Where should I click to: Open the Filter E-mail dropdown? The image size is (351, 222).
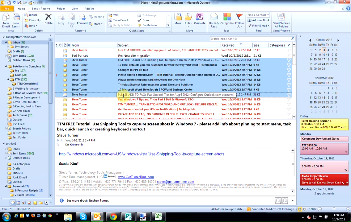(x=259, y=26)
